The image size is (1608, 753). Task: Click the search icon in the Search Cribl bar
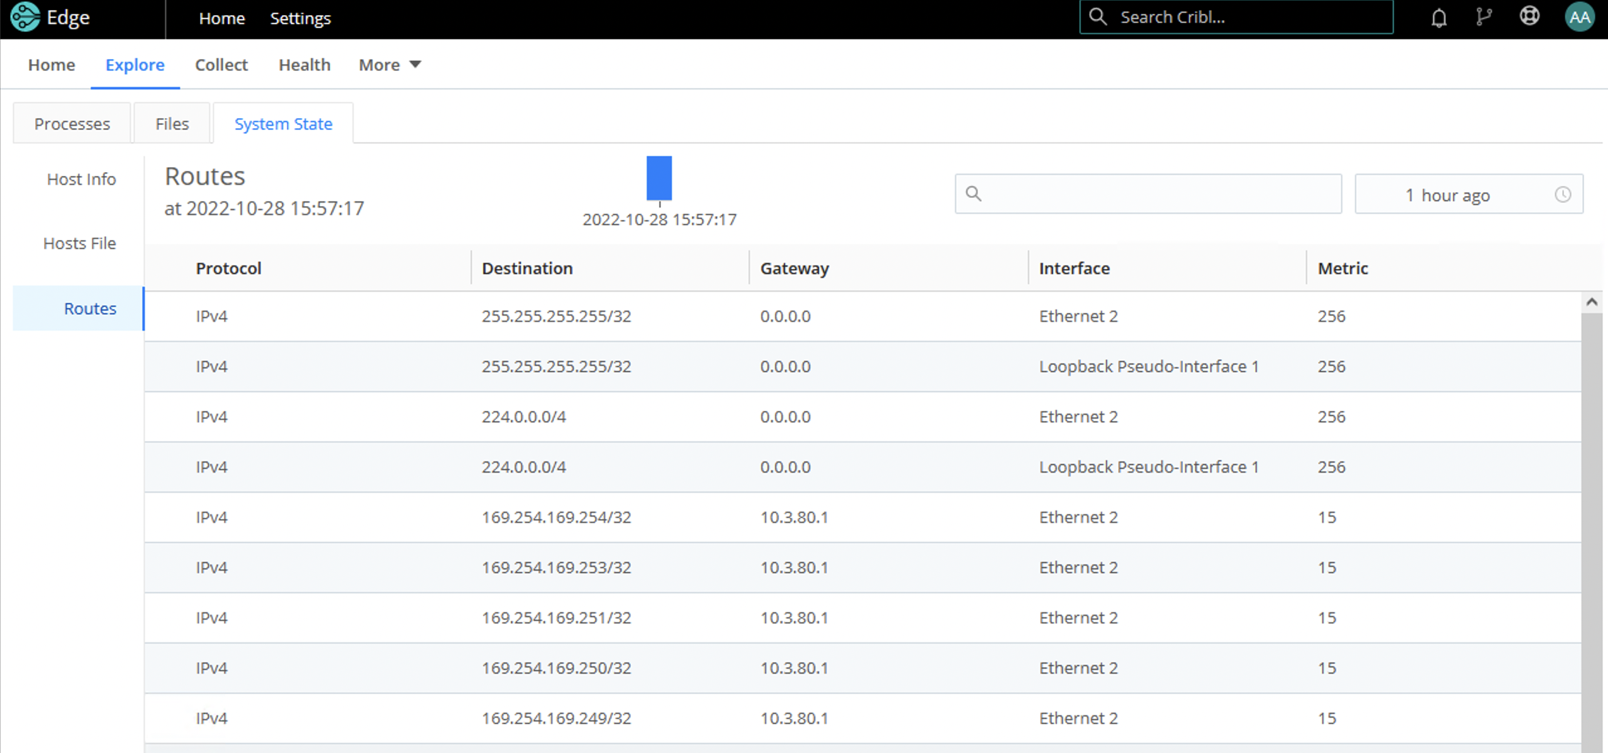[1098, 17]
